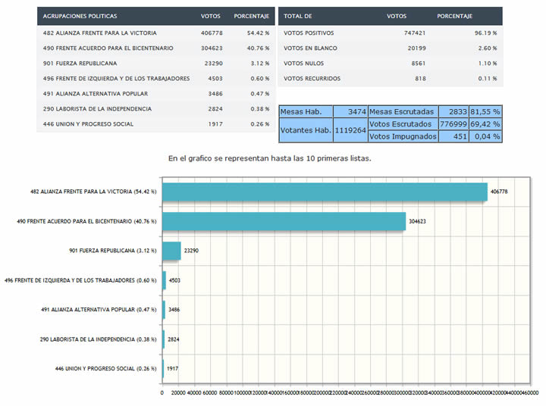Image resolution: width=546 pixels, height=406 pixels.
Task: Click the VOTOS POSITIVOS row label
Action: (308, 33)
